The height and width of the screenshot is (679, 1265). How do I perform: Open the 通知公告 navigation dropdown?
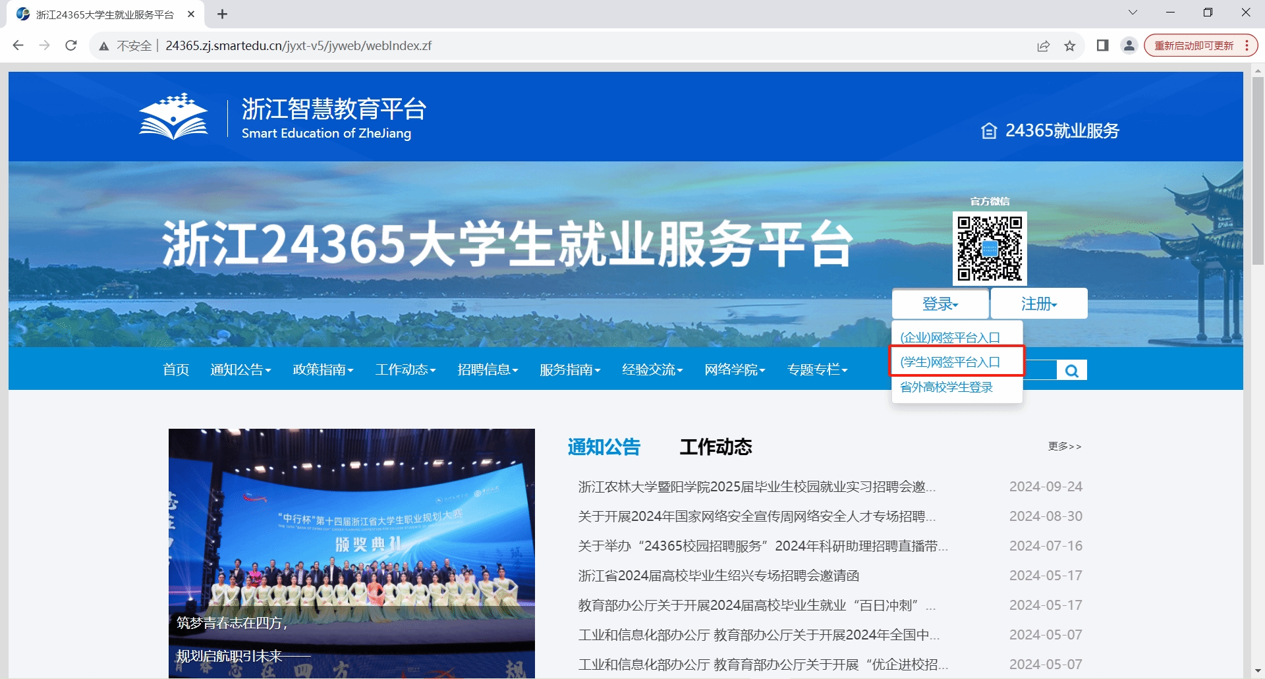pyautogui.click(x=240, y=369)
